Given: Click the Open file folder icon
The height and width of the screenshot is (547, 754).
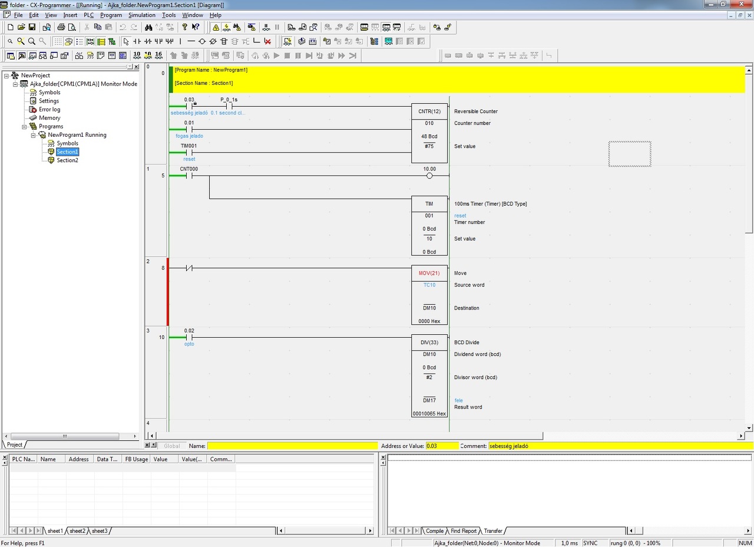Looking at the screenshot, I should (21, 27).
